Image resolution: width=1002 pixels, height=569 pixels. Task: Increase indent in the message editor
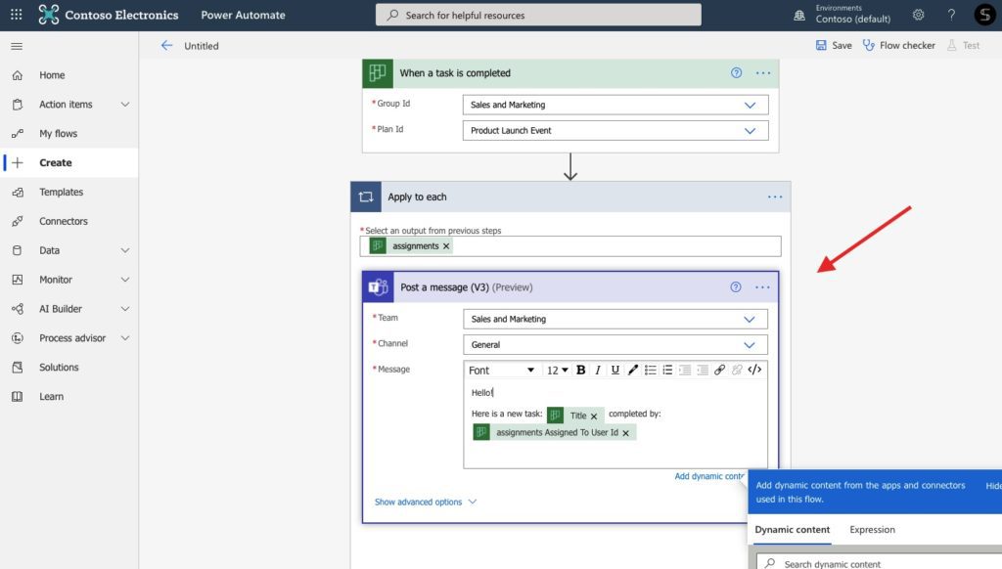pos(703,370)
